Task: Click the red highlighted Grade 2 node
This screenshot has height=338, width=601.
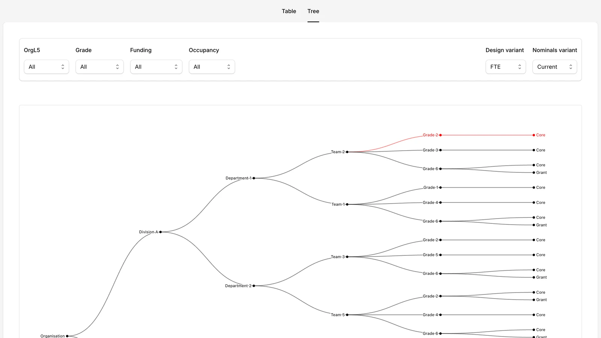Action: 441,135
